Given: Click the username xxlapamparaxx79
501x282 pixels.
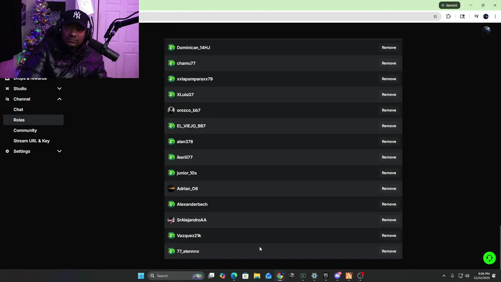Looking at the screenshot, I should (x=195, y=79).
